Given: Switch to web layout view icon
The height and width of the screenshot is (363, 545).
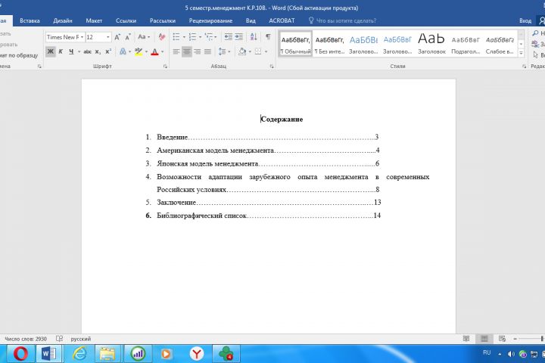Looking at the screenshot, I should (502, 339).
